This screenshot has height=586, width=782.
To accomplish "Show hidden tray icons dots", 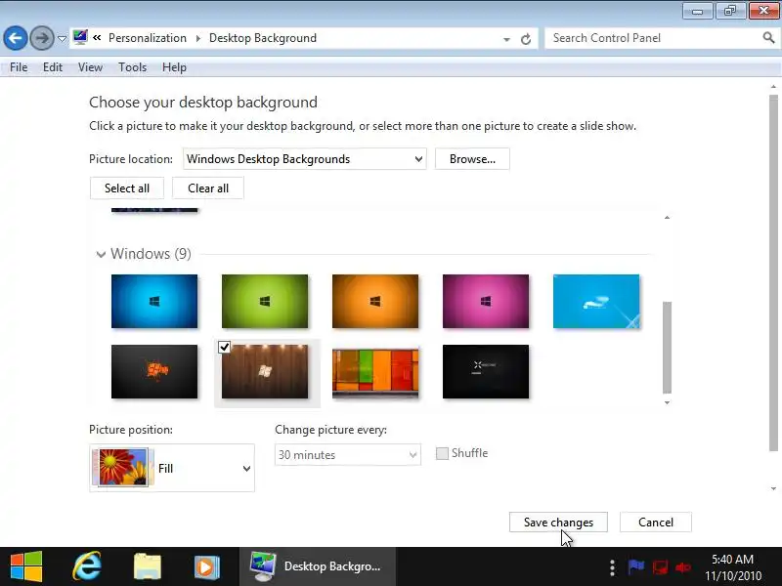I will point(612,567).
